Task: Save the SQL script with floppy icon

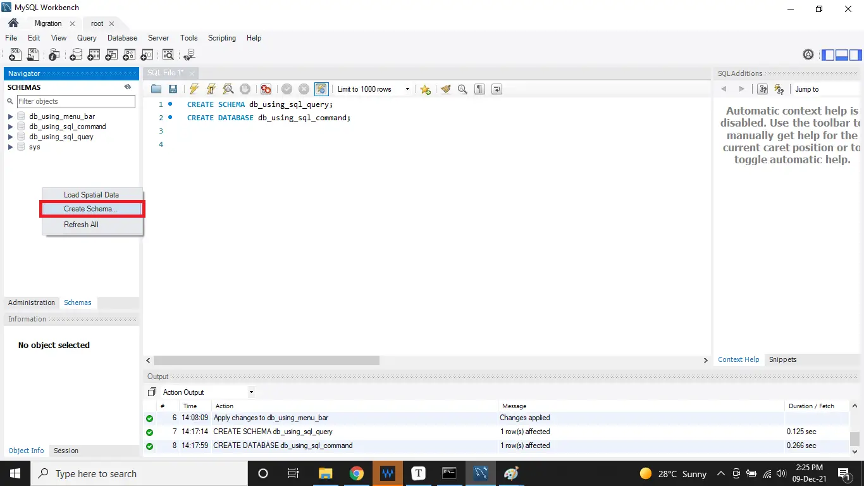Action: [173, 89]
